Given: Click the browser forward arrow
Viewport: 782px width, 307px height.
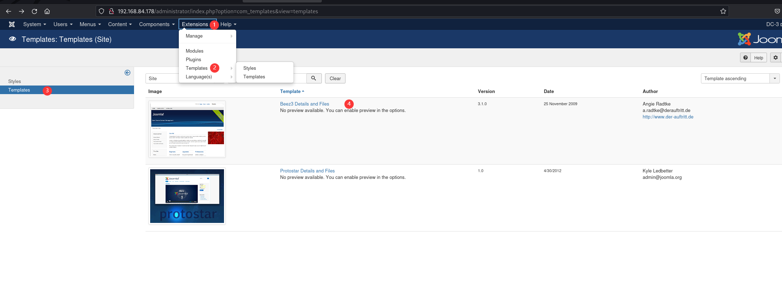Looking at the screenshot, I should tap(22, 11).
